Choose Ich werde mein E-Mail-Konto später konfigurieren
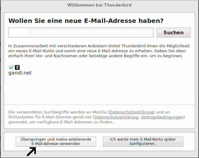The image size is (199, 158). tap(143, 141)
